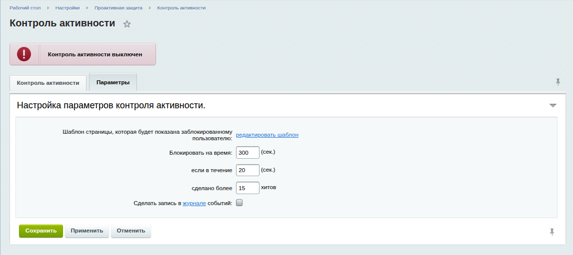This screenshot has width=573, height=255.
Task: Click the pin icon beside the tabs
Action: (558, 82)
